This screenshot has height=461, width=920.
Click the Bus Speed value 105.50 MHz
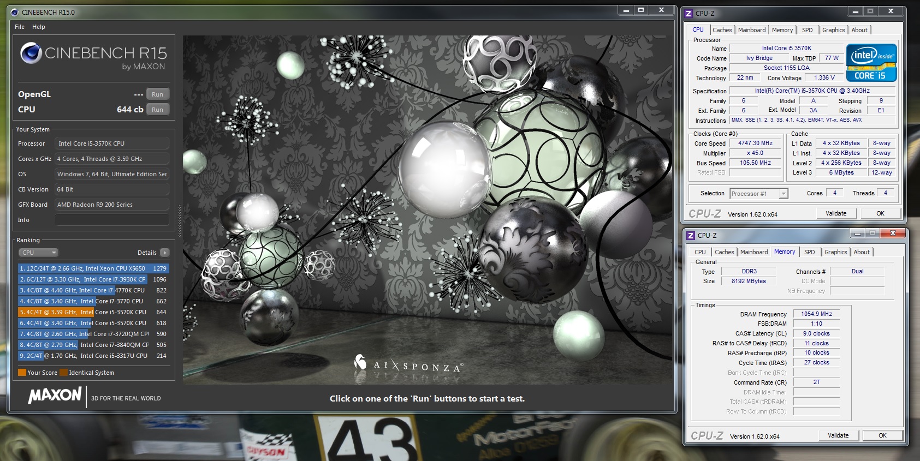coord(755,163)
